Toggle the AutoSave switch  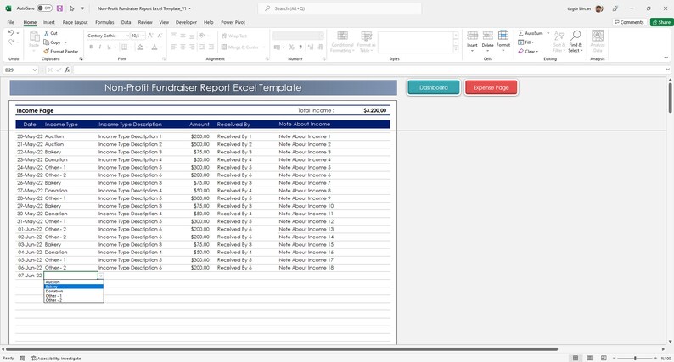(45, 8)
